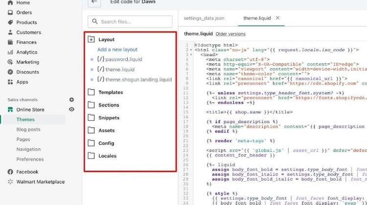Click the Online Store storefront icon
The height and width of the screenshot is (205, 367).
(x=10, y=109)
